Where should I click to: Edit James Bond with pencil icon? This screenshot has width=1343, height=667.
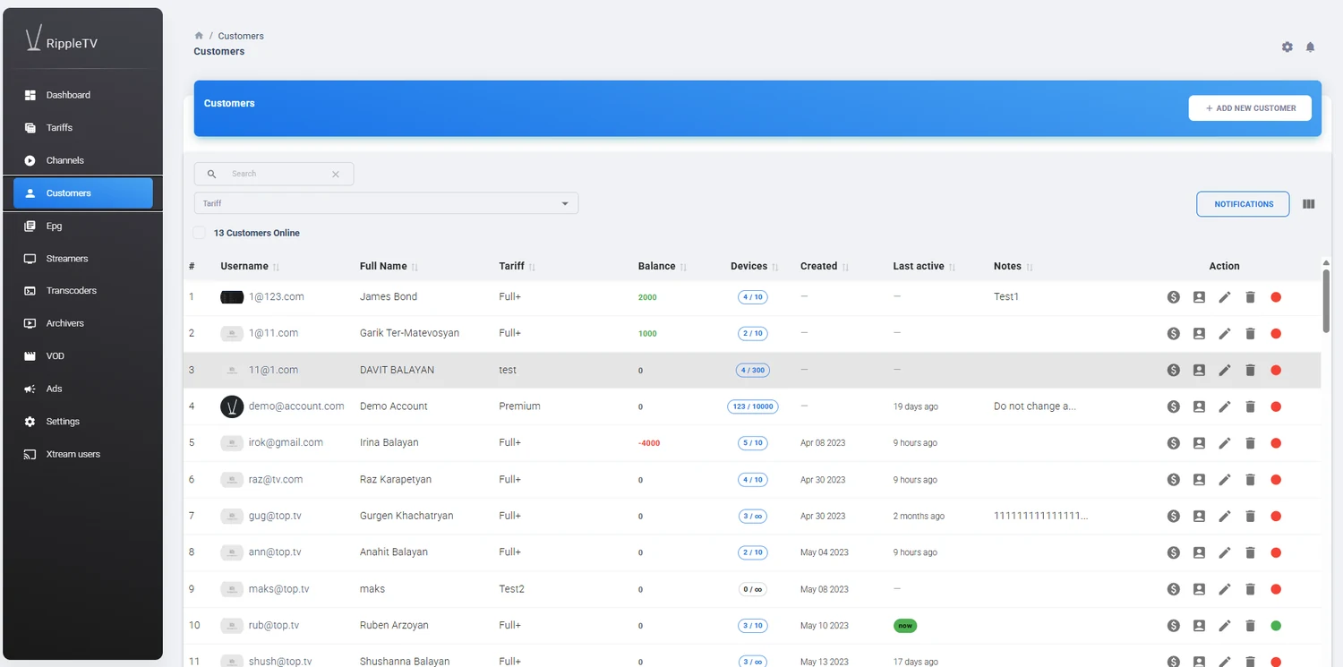click(1225, 297)
